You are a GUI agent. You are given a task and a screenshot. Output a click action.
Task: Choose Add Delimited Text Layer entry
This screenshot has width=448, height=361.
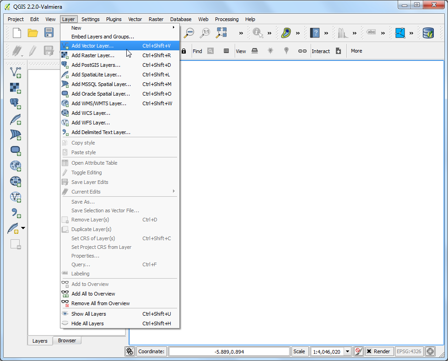pyautogui.click(x=120, y=132)
